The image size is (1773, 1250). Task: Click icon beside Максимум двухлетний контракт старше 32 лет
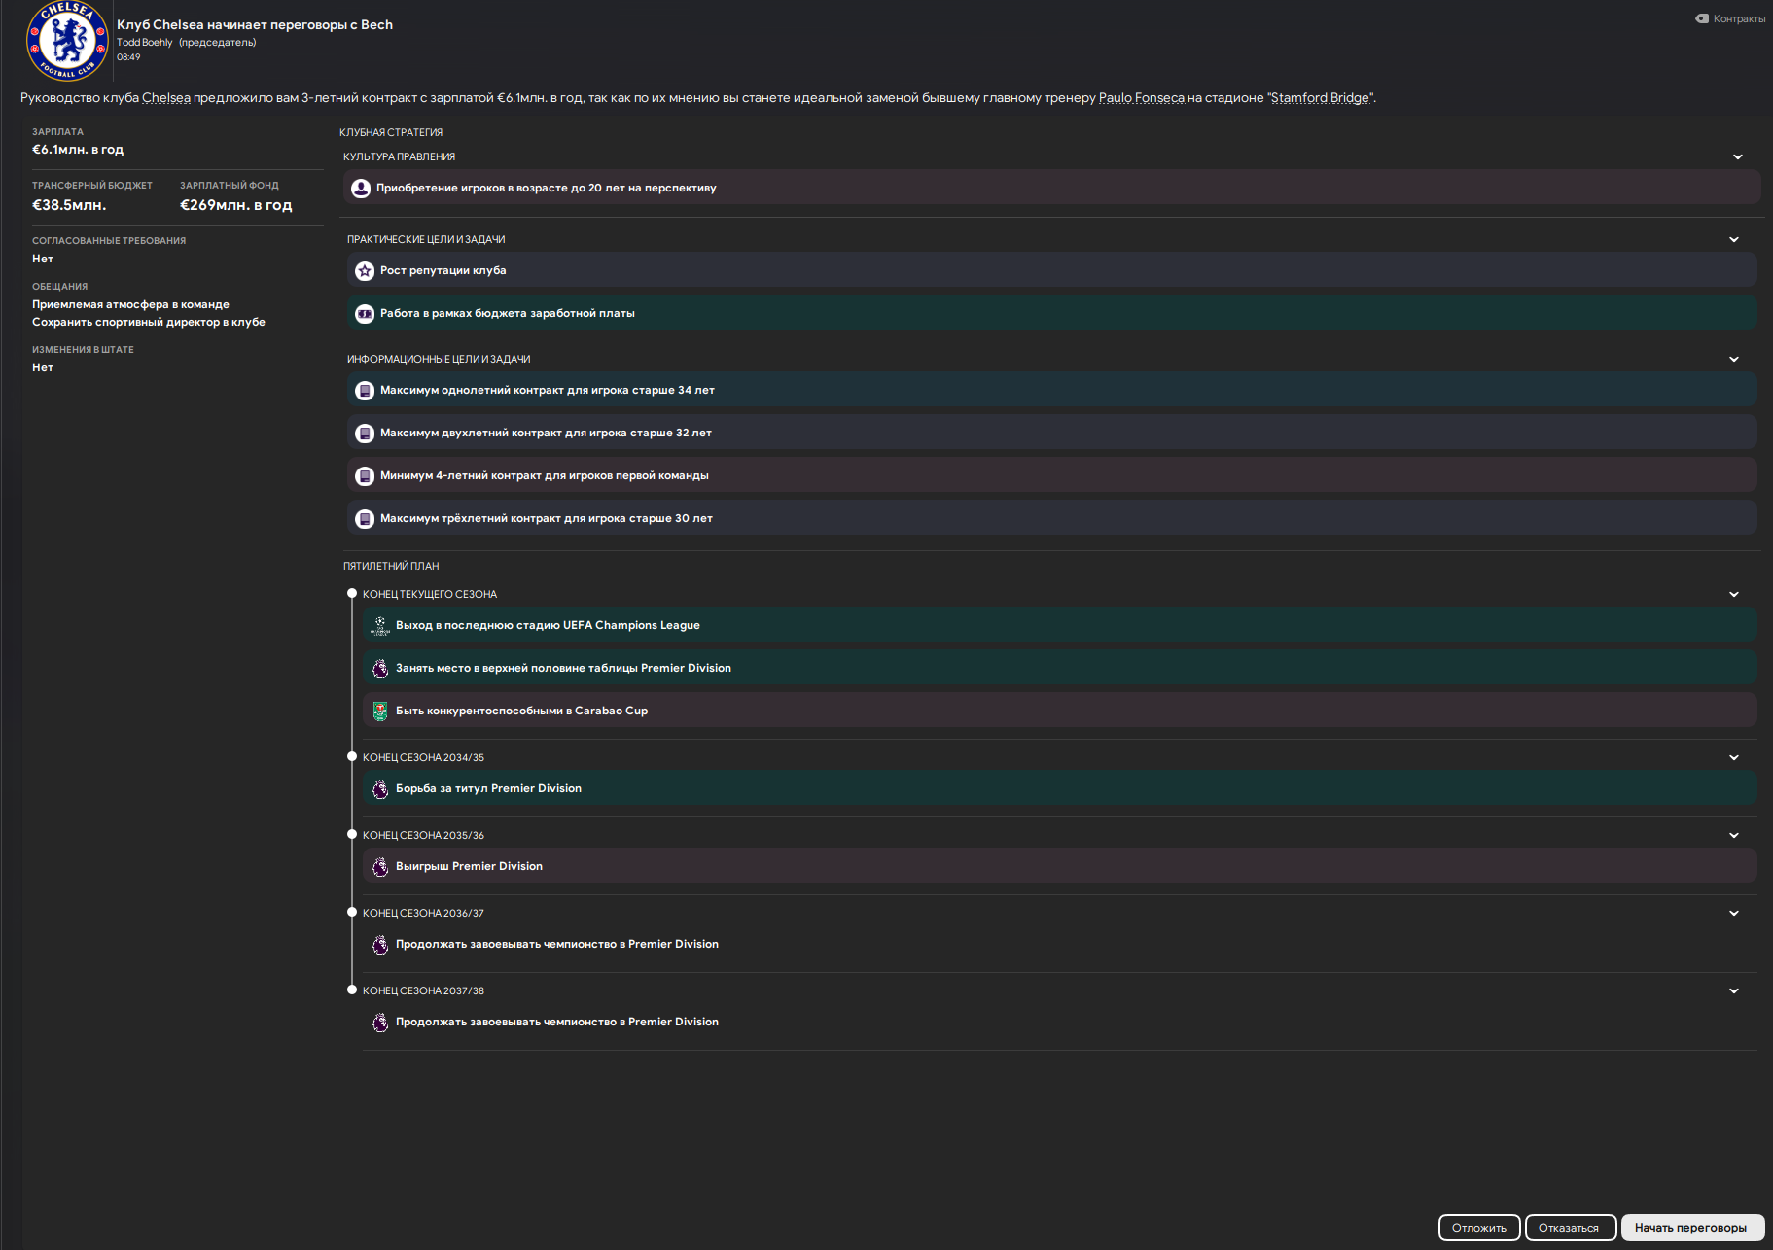(365, 434)
